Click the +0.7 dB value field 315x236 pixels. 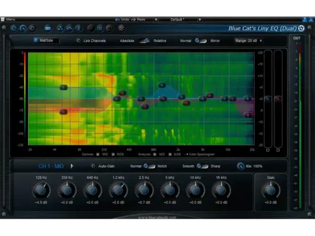(144, 202)
